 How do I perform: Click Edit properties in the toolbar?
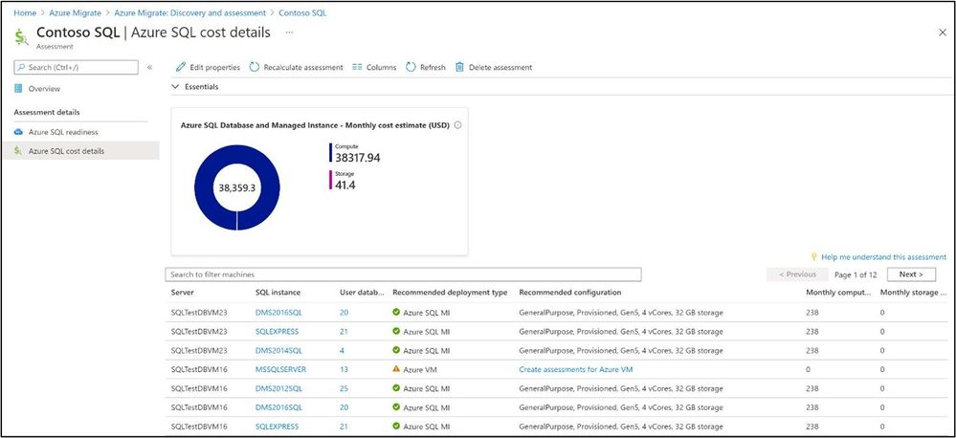tap(208, 67)
